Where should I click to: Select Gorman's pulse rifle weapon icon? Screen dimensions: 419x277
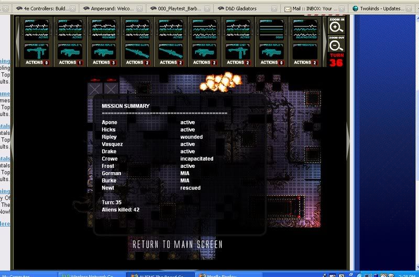pos(271,51)
